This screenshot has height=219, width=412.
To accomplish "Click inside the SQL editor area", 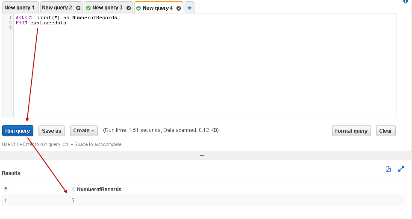I will click(x=205, y=68).
